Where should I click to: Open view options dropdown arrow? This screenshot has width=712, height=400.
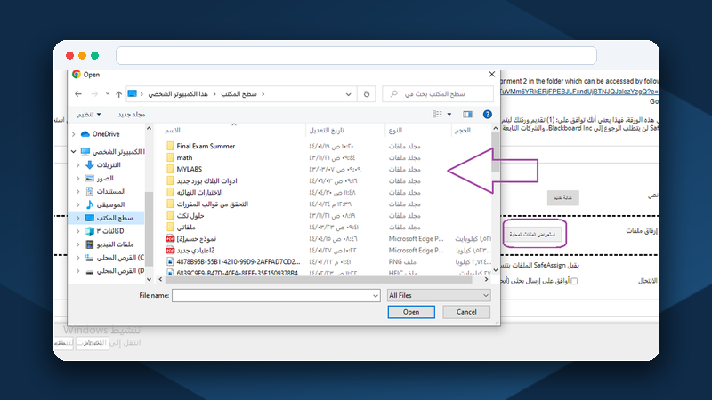[x=449, y=115]
